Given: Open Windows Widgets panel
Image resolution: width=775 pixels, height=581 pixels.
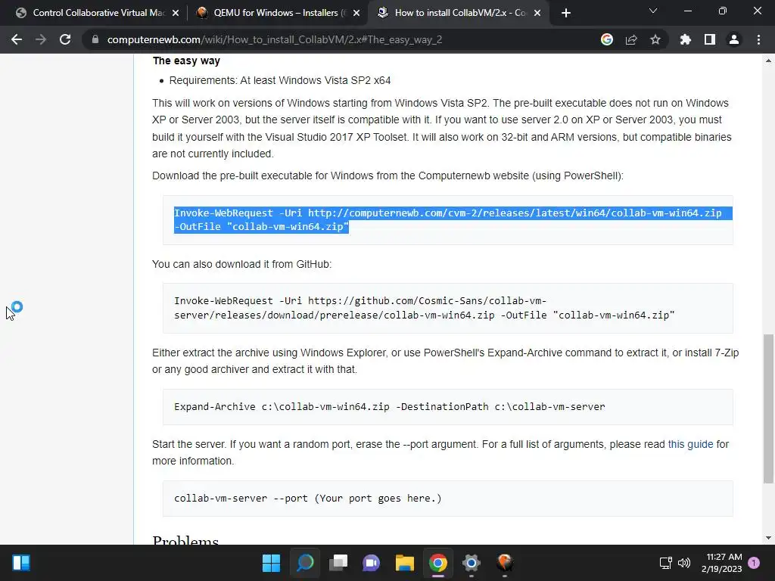Looking at the screenshot, I should pos(21,563).
